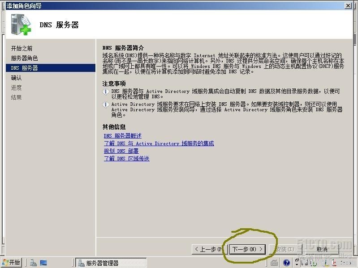Image resolution: width=358 pixels, height=268 pixels.
Task: Click the first info icon under 注意事项
Action: pos(105,92)
